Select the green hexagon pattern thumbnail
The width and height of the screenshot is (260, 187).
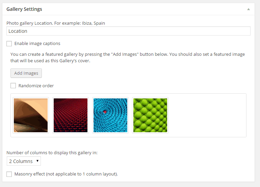(150, 115)
